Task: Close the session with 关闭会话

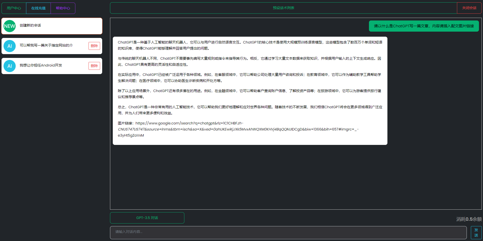Action: click(469, 8)
